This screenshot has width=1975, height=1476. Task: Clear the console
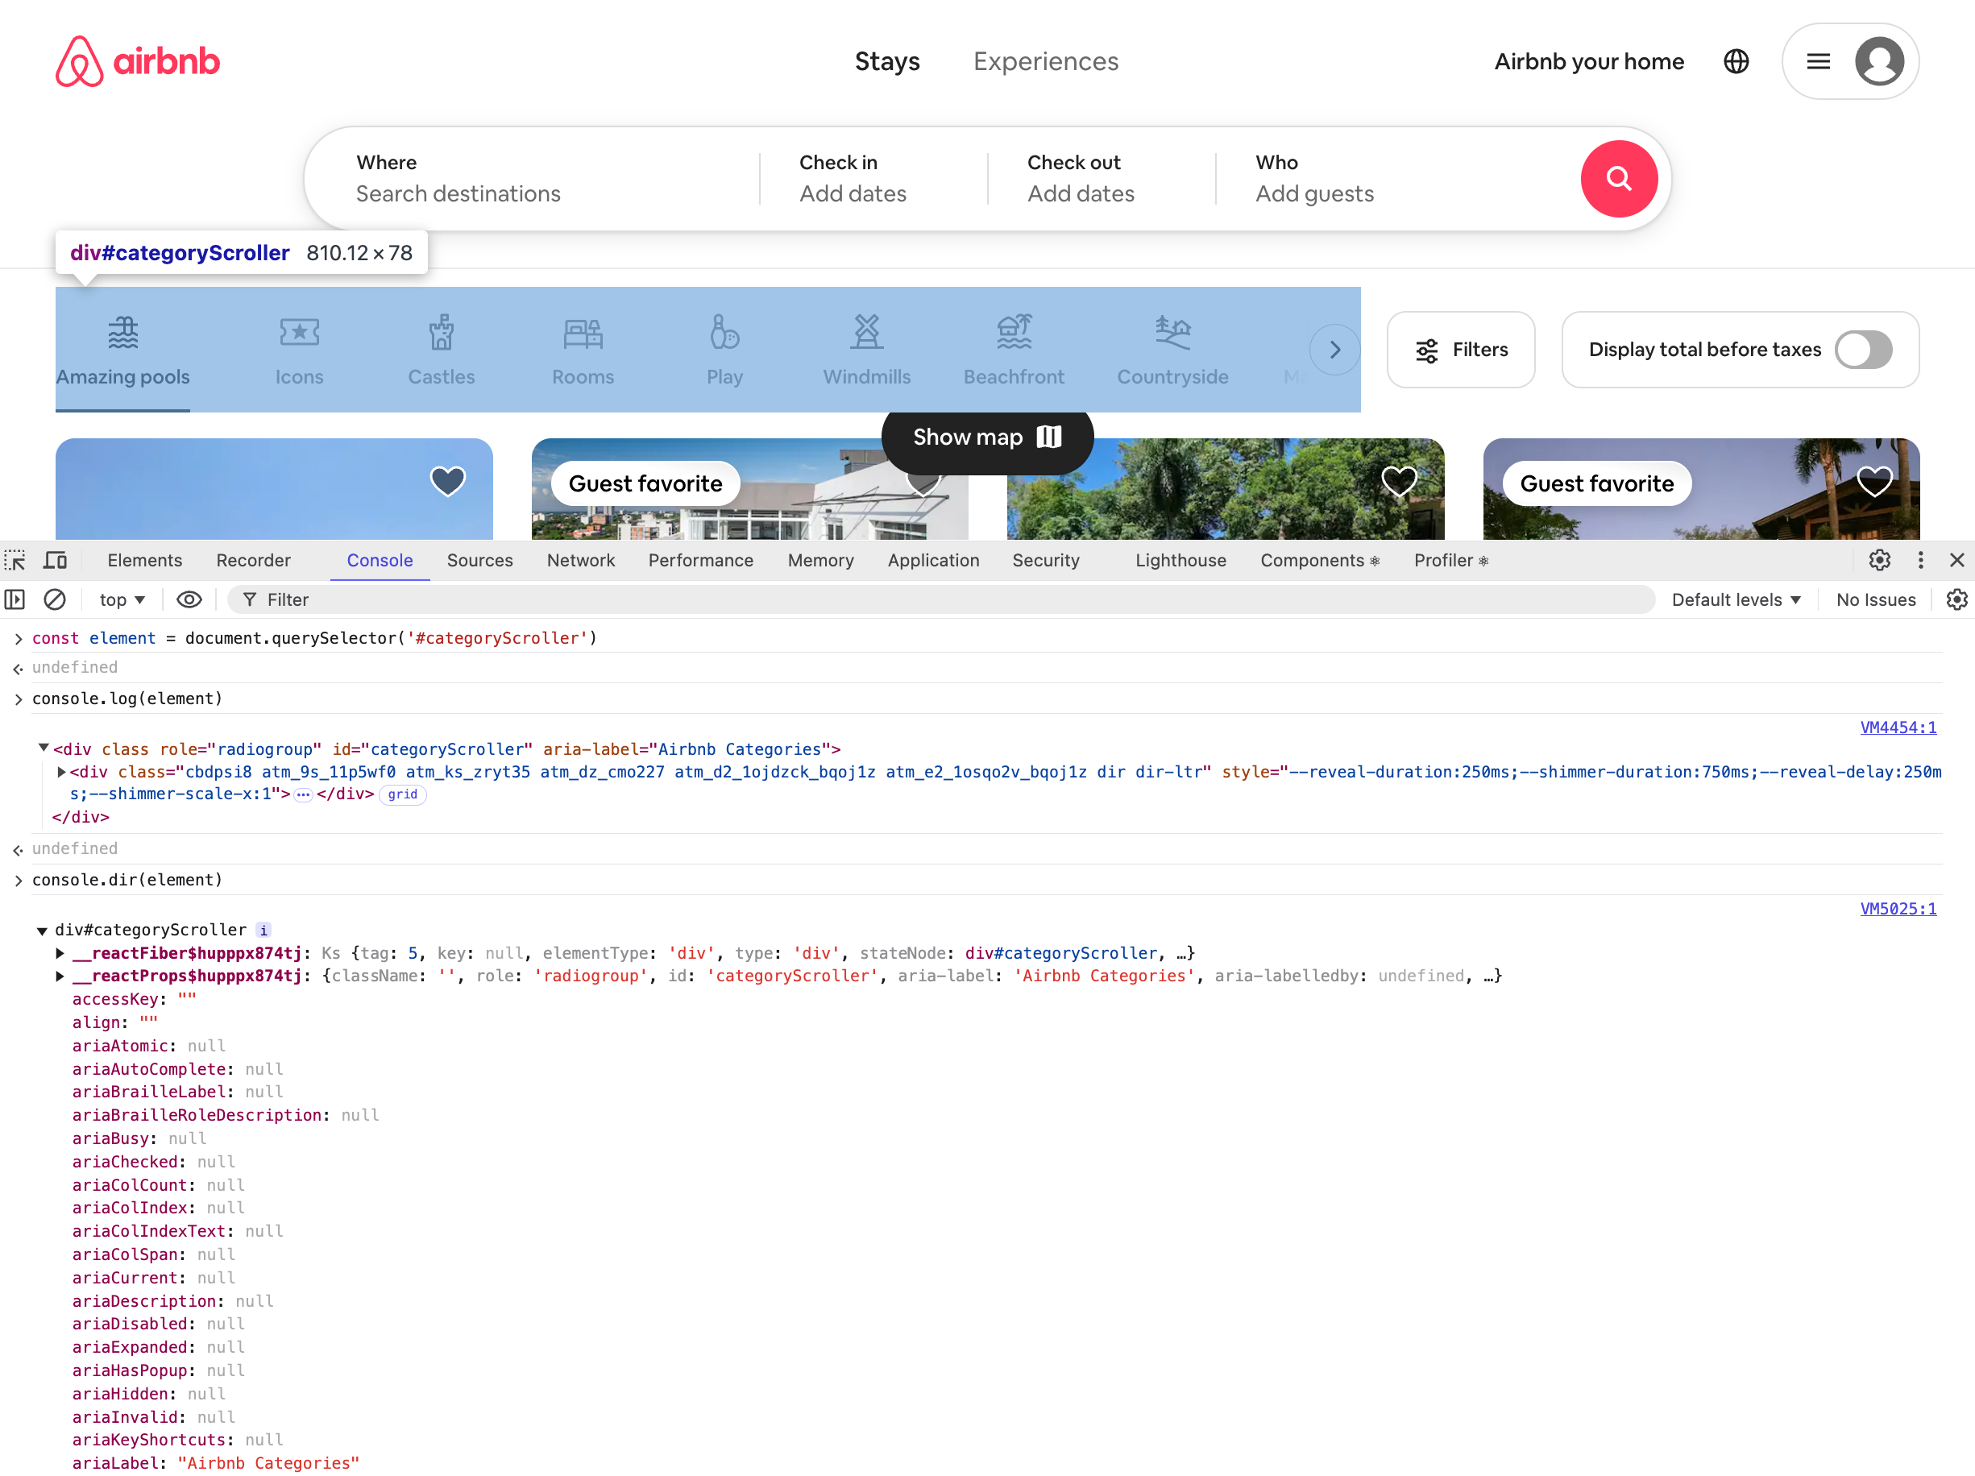coord(55,599)
